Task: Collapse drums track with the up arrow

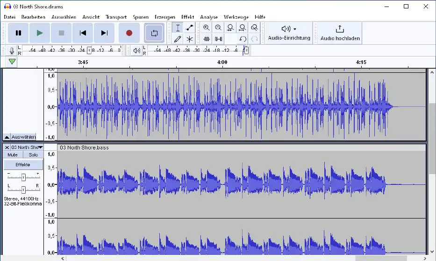Action: [7, 137]
